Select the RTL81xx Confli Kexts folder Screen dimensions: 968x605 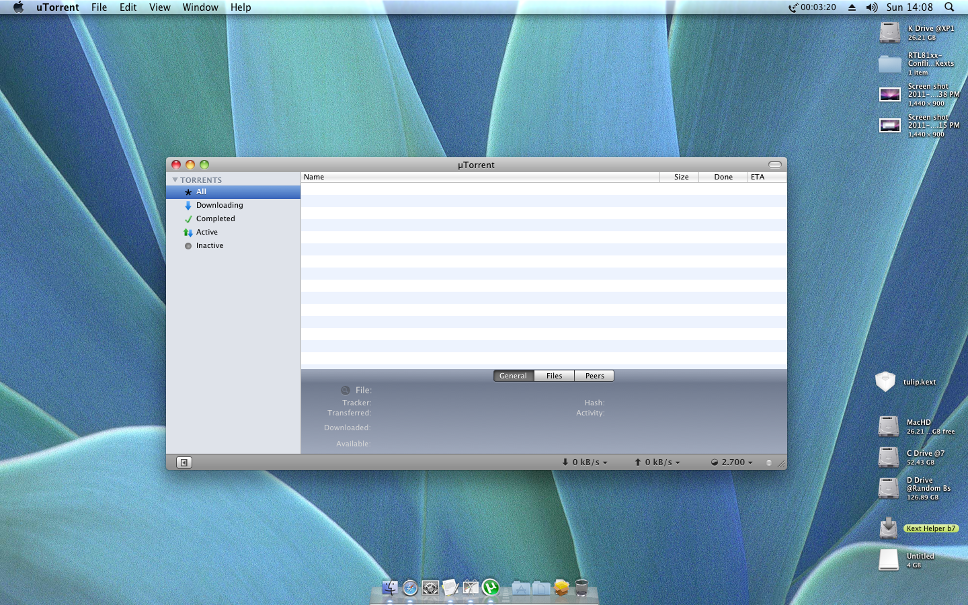890,64
